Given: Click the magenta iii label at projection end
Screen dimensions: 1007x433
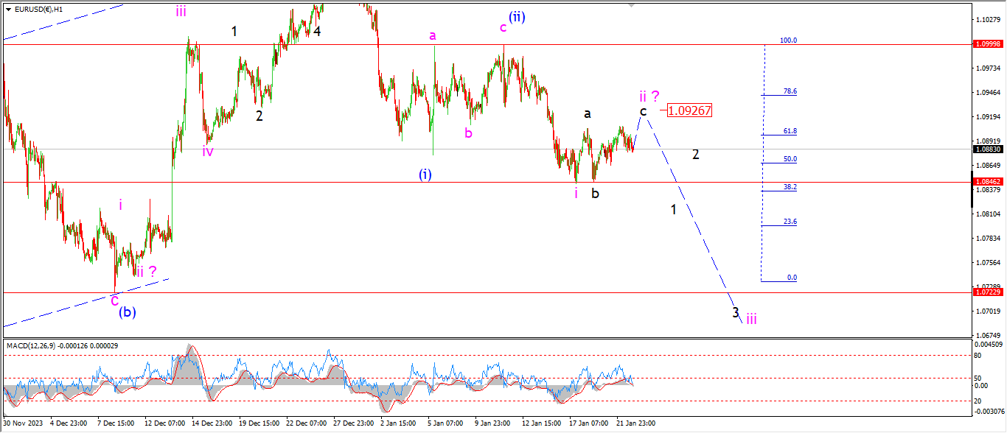Looking at the screenshot, I should [750, 318].
